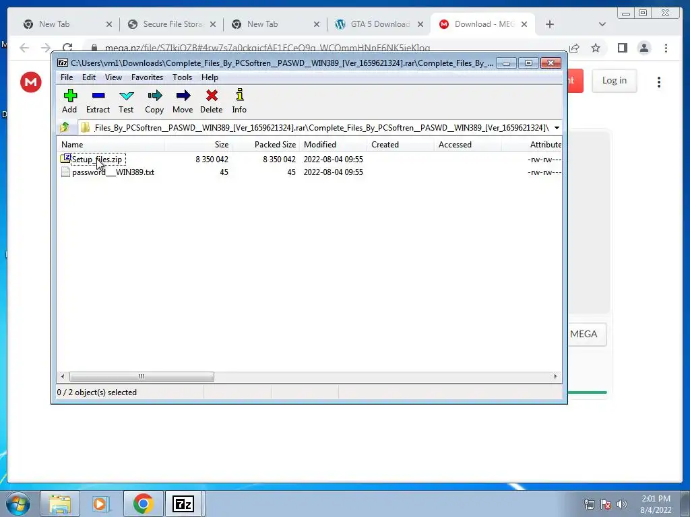Open the Tools menu

pyautogui.click(x=182, y=77)
